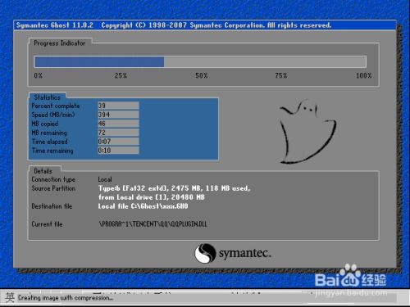410x307 pixels.
Task: Click the Details panel label
Action: point(43,171)
